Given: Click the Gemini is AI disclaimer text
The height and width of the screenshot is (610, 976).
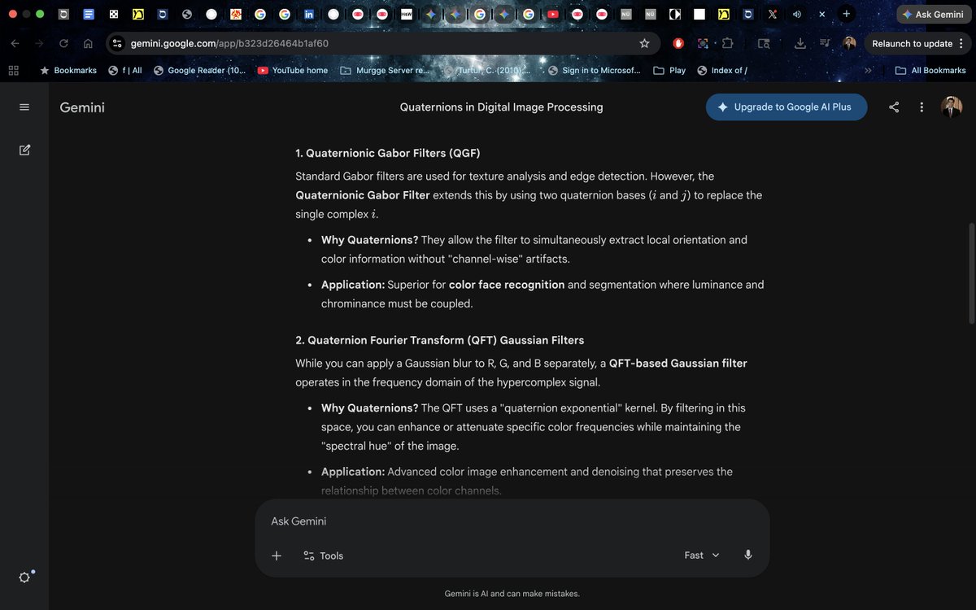Looking at the screenshot, I should (512, 594).
